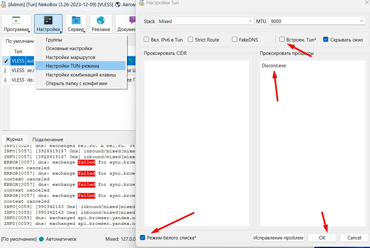The image size is (370, 248).
Task: Click the Исправление проблем button
Action: (x=279, y=238)
